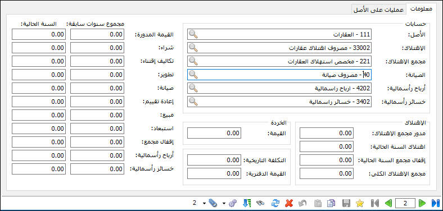Click the paperclip attachments icon

coord(213,203)
